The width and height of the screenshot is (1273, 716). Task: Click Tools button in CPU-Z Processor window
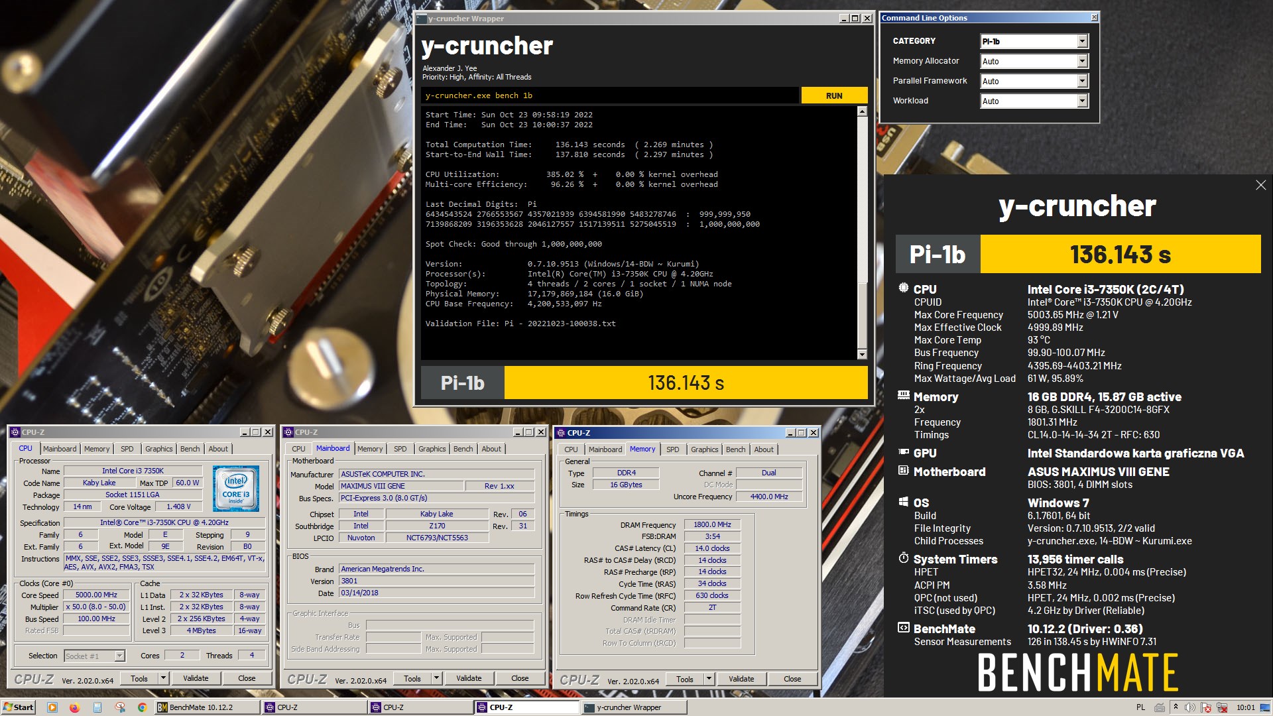tap(139, 678)
